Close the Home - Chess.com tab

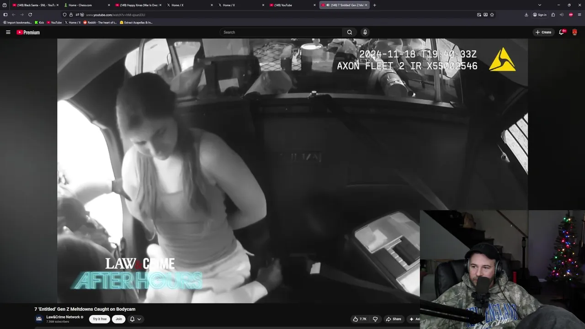(x=109, y=5)
